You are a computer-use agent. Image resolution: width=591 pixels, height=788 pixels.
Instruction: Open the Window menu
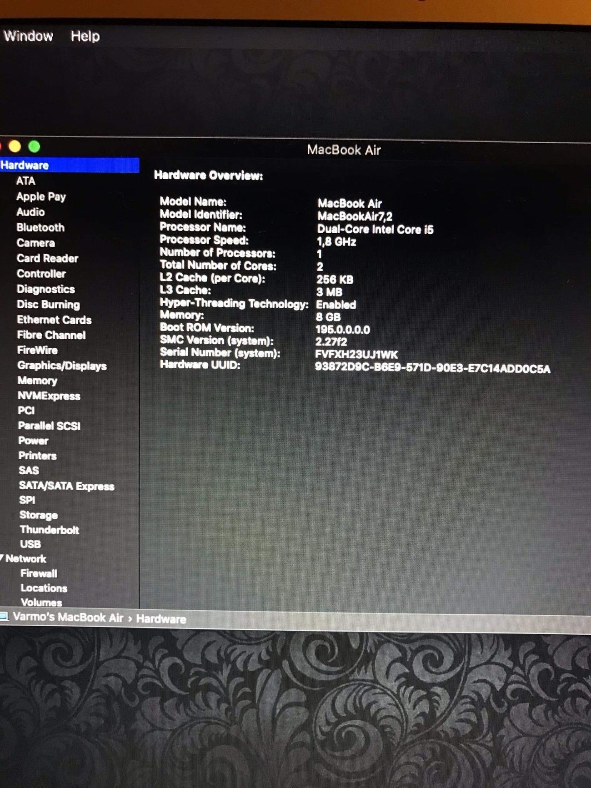coord(28,36)
